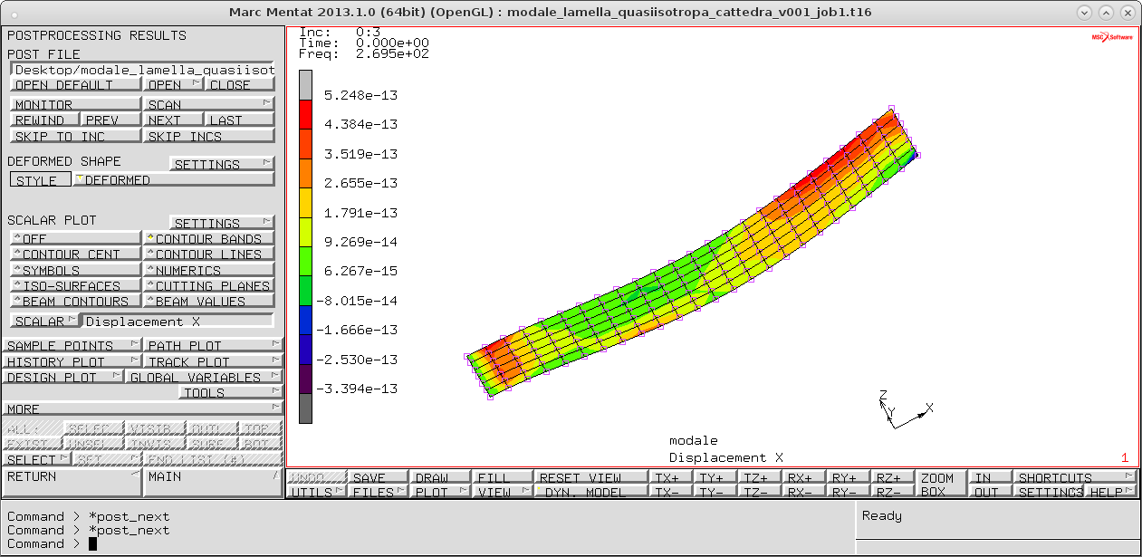Click the deformed shape STYLE button
Viewport: 1142px width, 557px height.
tap(41, 179)
